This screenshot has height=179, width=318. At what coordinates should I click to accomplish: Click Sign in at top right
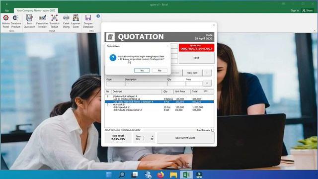pos(295,10)
